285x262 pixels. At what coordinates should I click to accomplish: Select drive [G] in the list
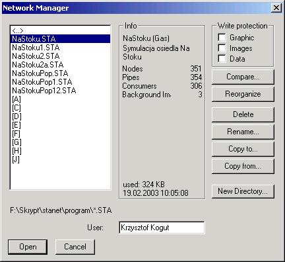(61, 142)
